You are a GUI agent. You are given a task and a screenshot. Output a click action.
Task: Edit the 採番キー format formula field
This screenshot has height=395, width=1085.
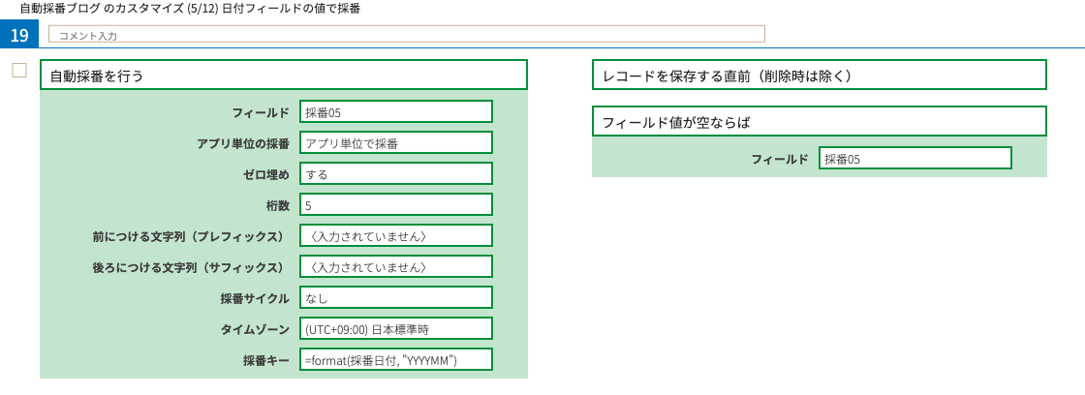(x=395, y=360)
